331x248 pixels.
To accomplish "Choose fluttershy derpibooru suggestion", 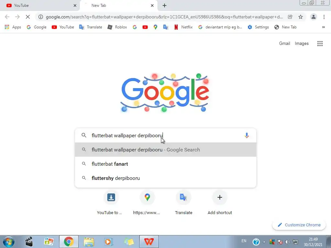I will click(165, 178).
